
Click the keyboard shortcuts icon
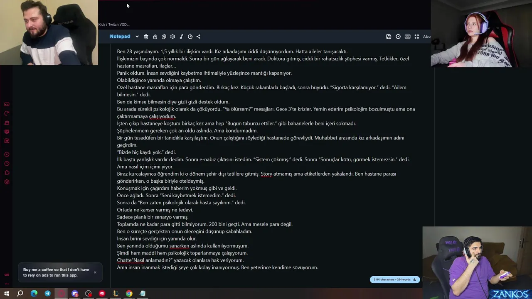pos(407,37)
